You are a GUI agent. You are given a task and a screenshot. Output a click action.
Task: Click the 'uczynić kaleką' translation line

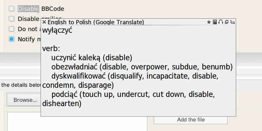pyautogui.click(x=92, y=58)
